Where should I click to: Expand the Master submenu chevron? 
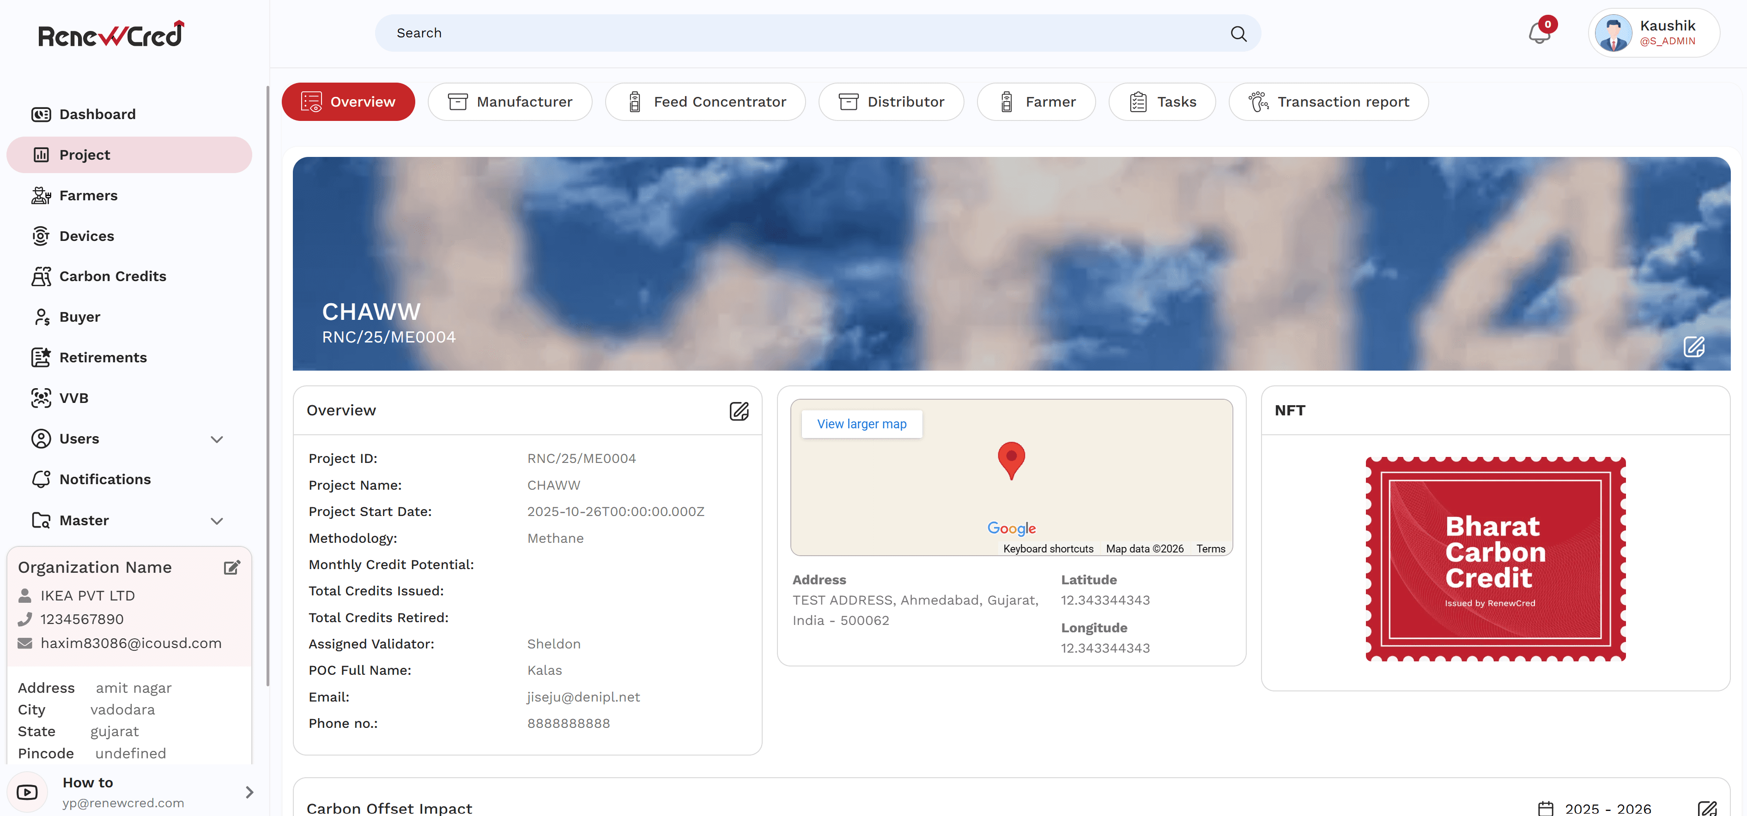click(217, 521)
